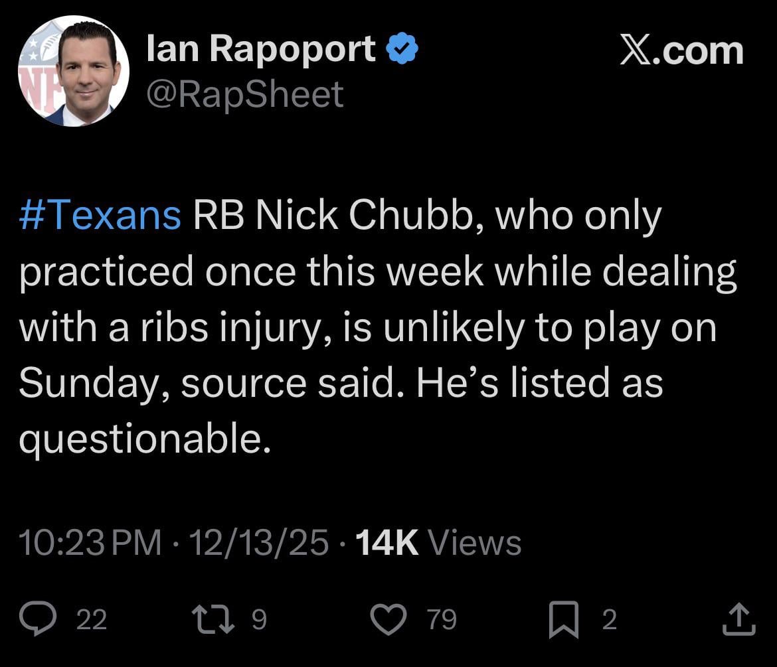The width and height of the screenshot is (777, 667).
Task: Toggle the like on this tweet
Action: click(389, 619)
